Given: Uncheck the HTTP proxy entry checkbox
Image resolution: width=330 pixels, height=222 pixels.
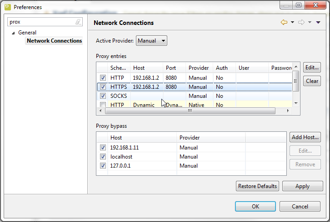Looking at the screenshot, I should click(x=103, y=78).
